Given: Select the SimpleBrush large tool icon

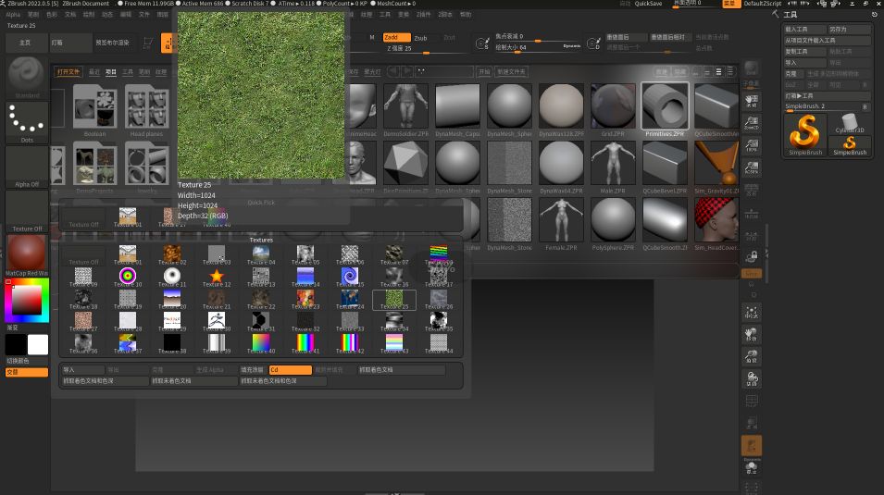Looking at the screenshot, I should tap(805, 134).
